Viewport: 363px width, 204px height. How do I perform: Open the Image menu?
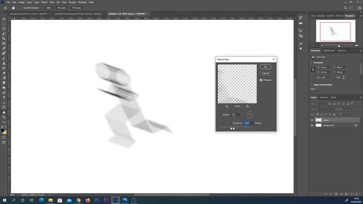[22, 2]
